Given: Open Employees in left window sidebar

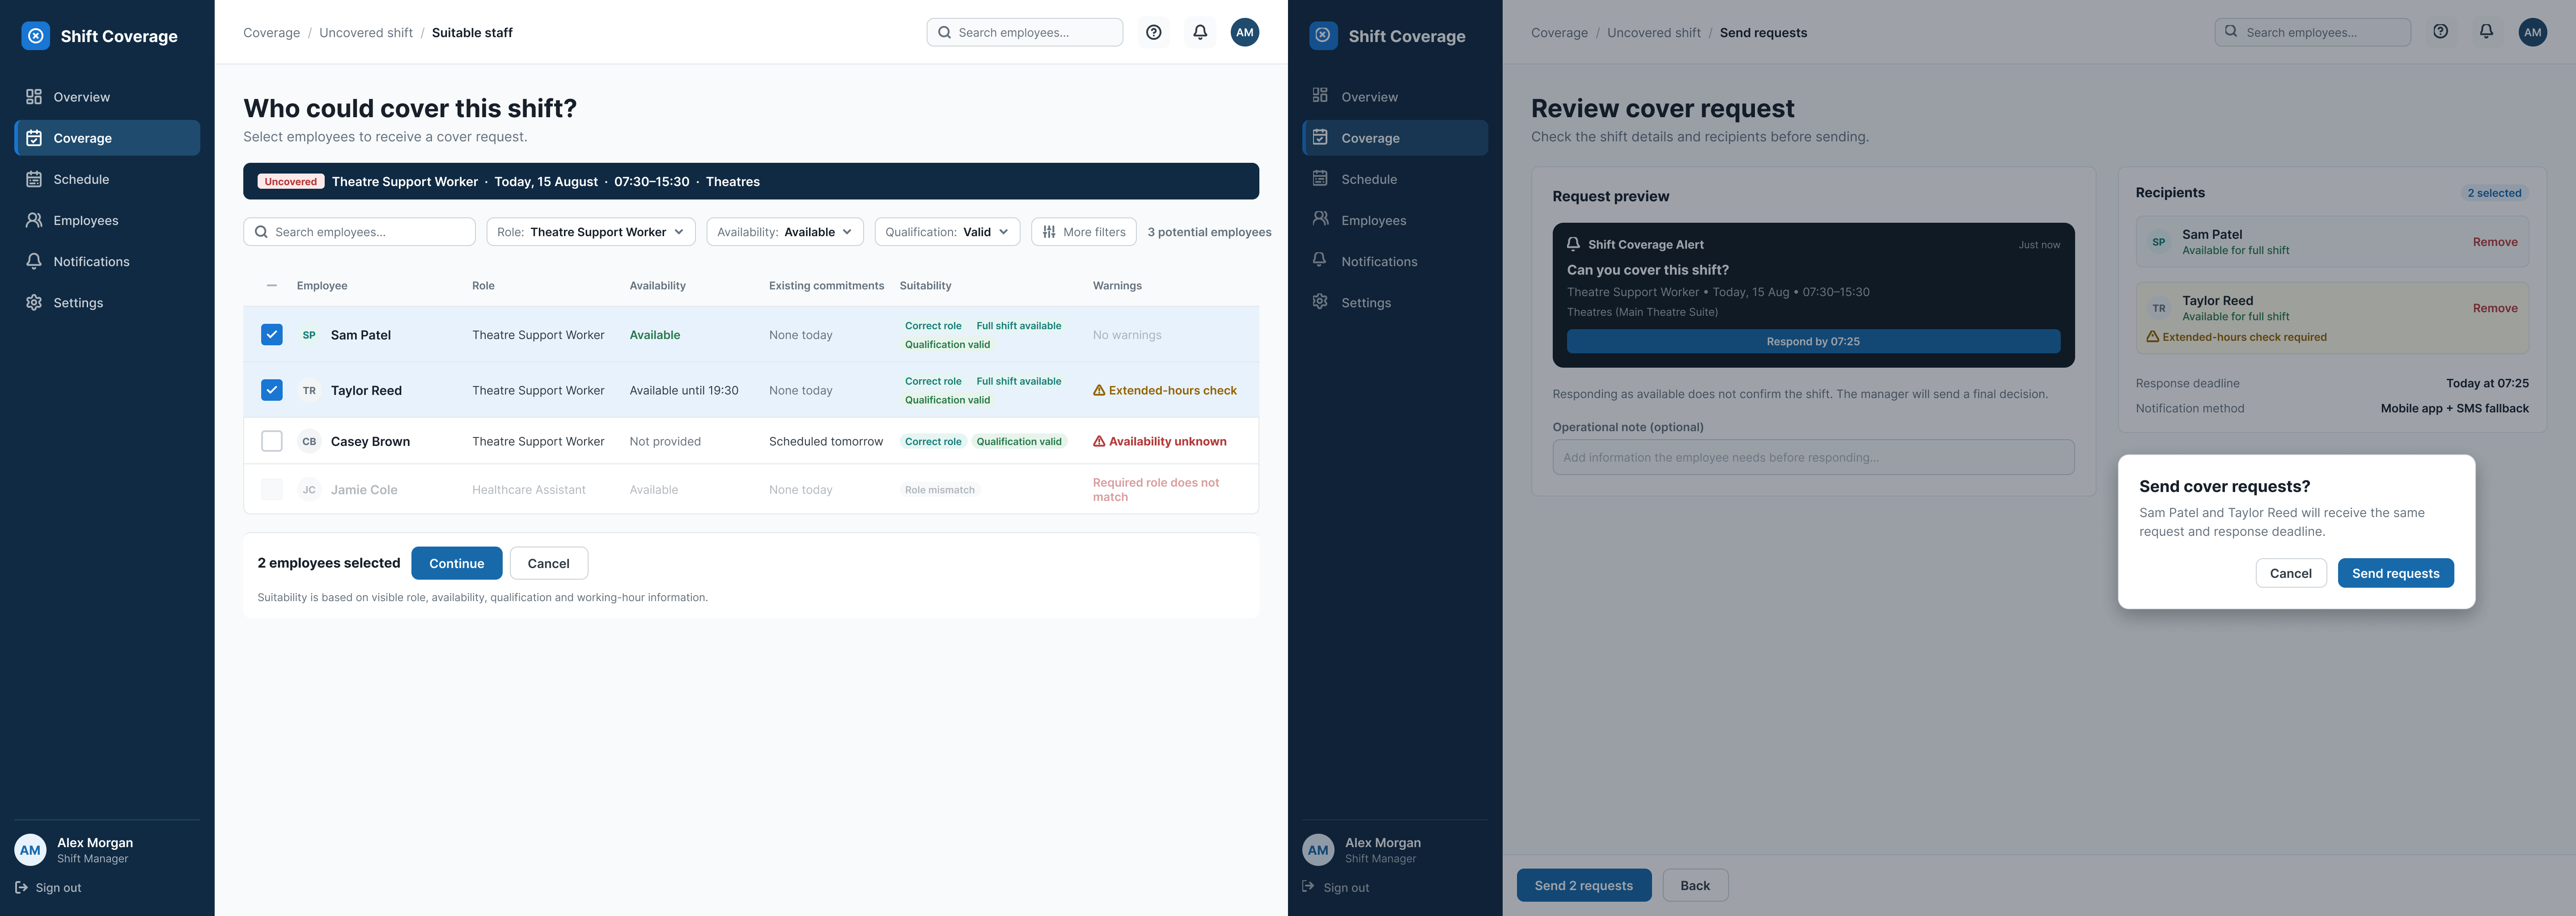Looking at the screenshot, I should coord(107,220).
